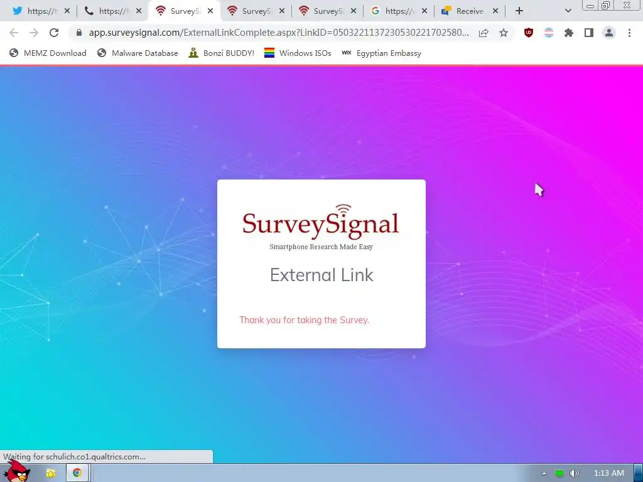Image resolution: width=643 pixels, height=482 pixels.
Task: Open the striped flag extension icon
Action: 549,33
